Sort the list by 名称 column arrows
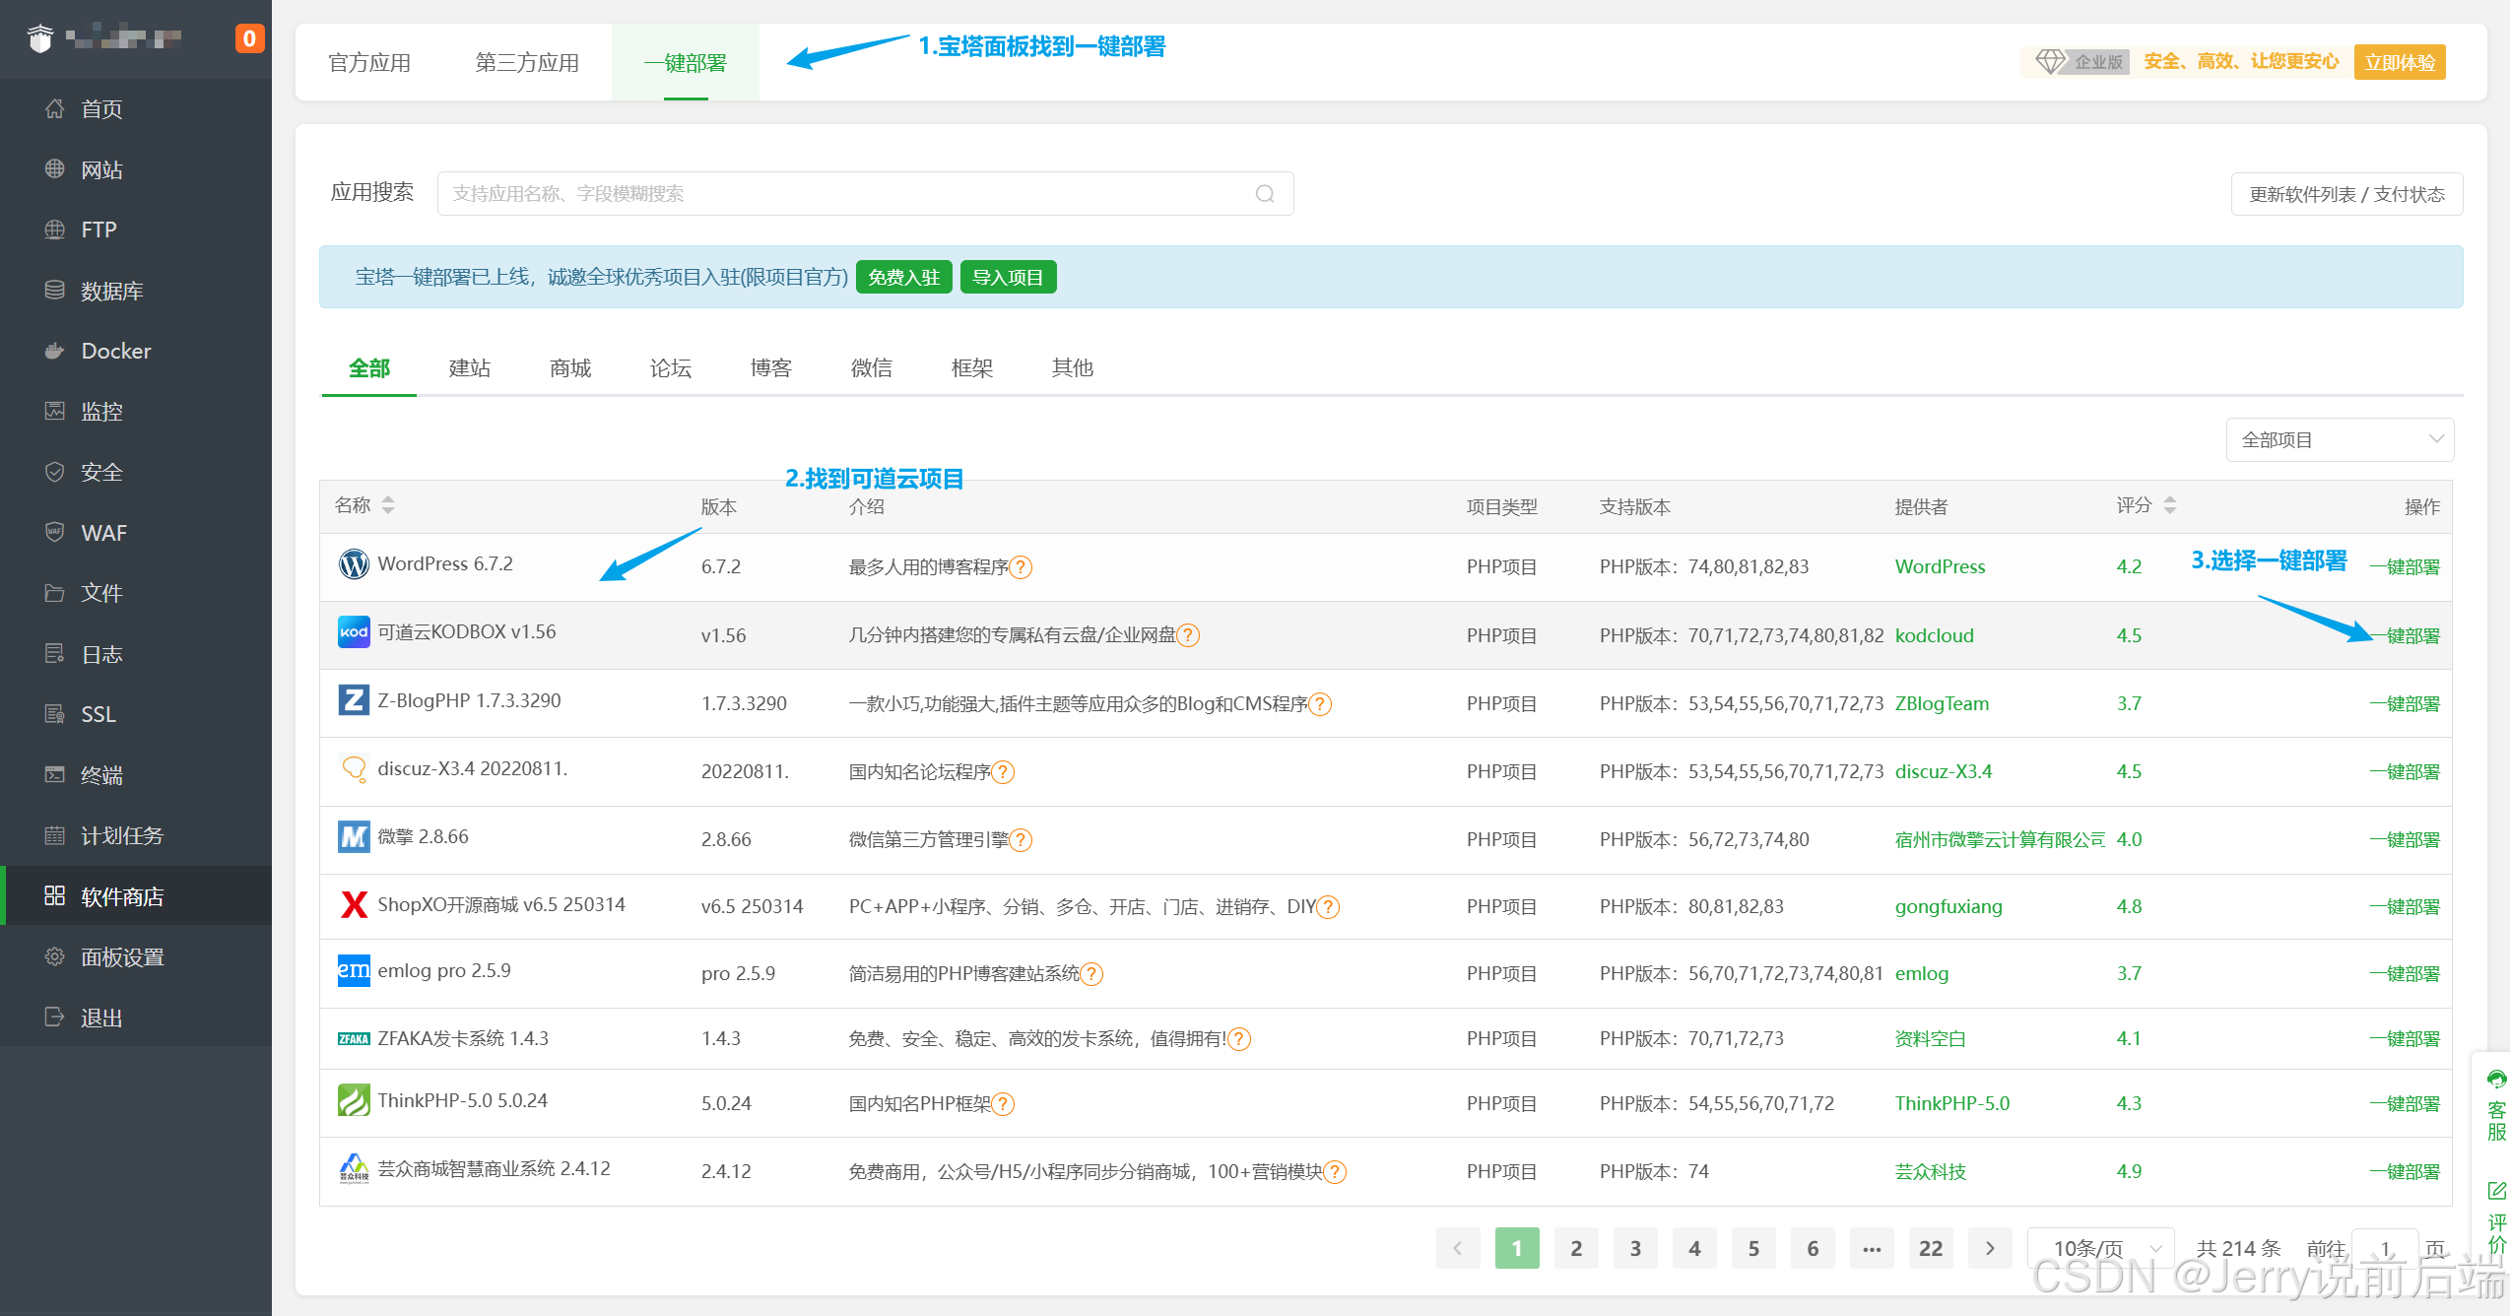 (388, 505)
